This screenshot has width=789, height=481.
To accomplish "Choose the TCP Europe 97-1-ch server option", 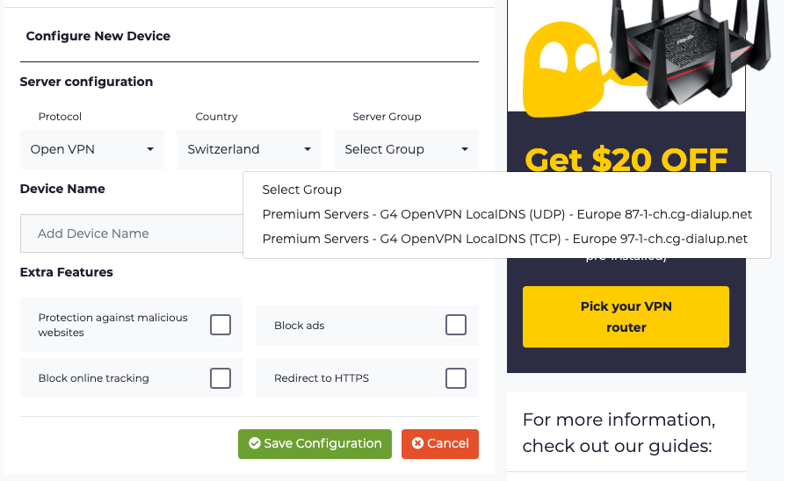I will point(504,239).
